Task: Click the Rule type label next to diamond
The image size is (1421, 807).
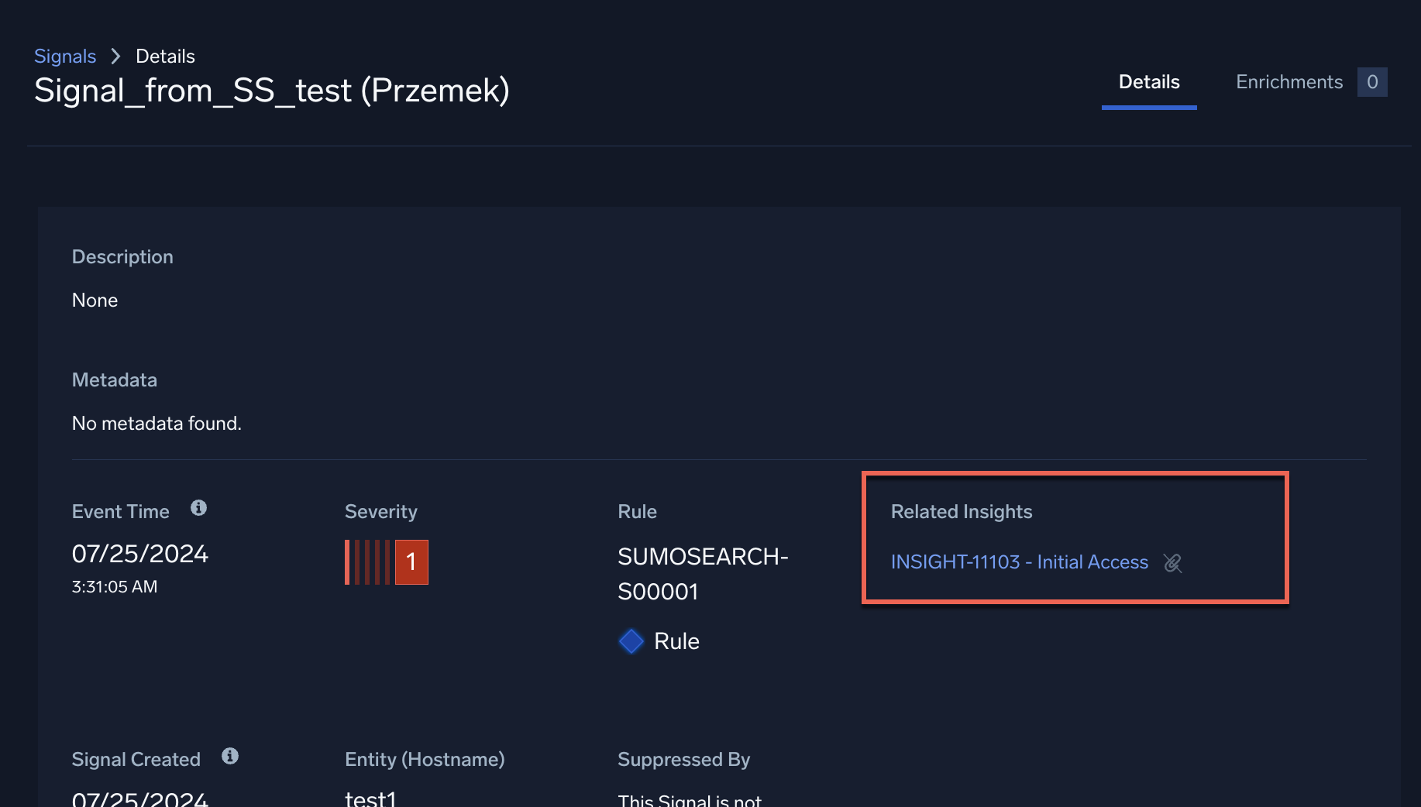Action: (676, 641)
